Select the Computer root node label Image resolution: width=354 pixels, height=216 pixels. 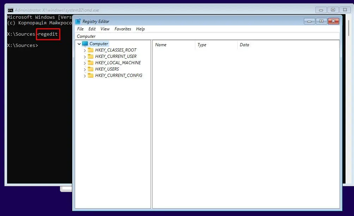click(x=99, y=44)
